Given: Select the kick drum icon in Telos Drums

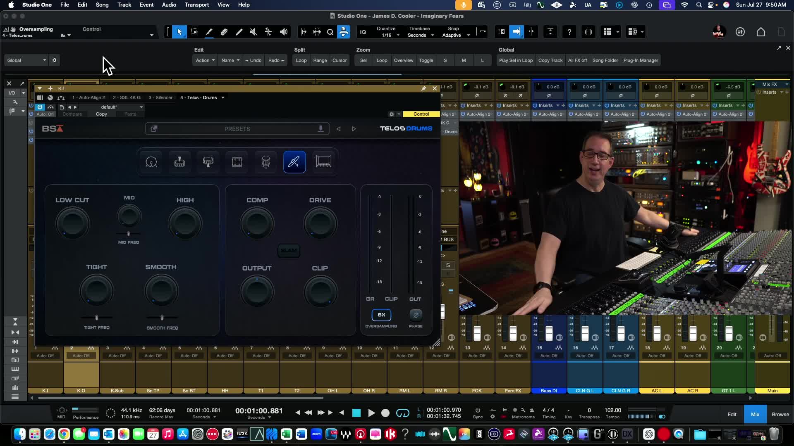Looking at the screenshot, I should [x=151, y=162].
